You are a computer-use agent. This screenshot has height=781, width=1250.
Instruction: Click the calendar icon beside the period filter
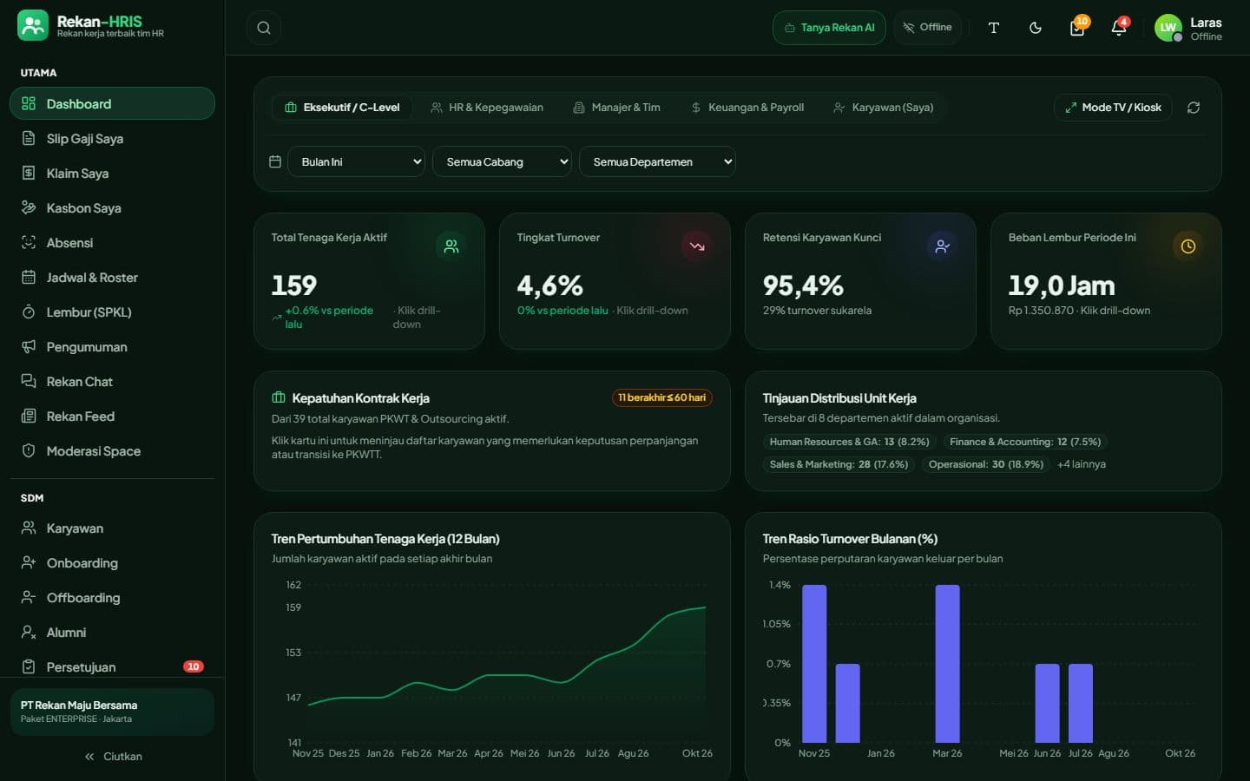pyautogui.click(x=275, y=161)
